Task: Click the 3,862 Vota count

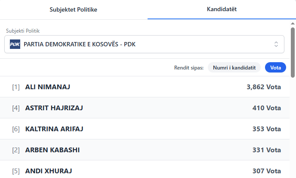Action: (264, 87)
